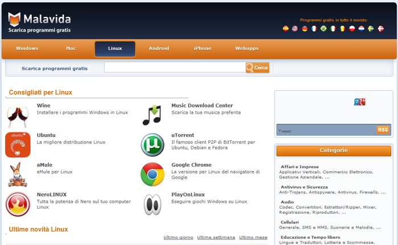
Task: Click 'Ultime novità Linux' heading
Action: coord(38,229)
